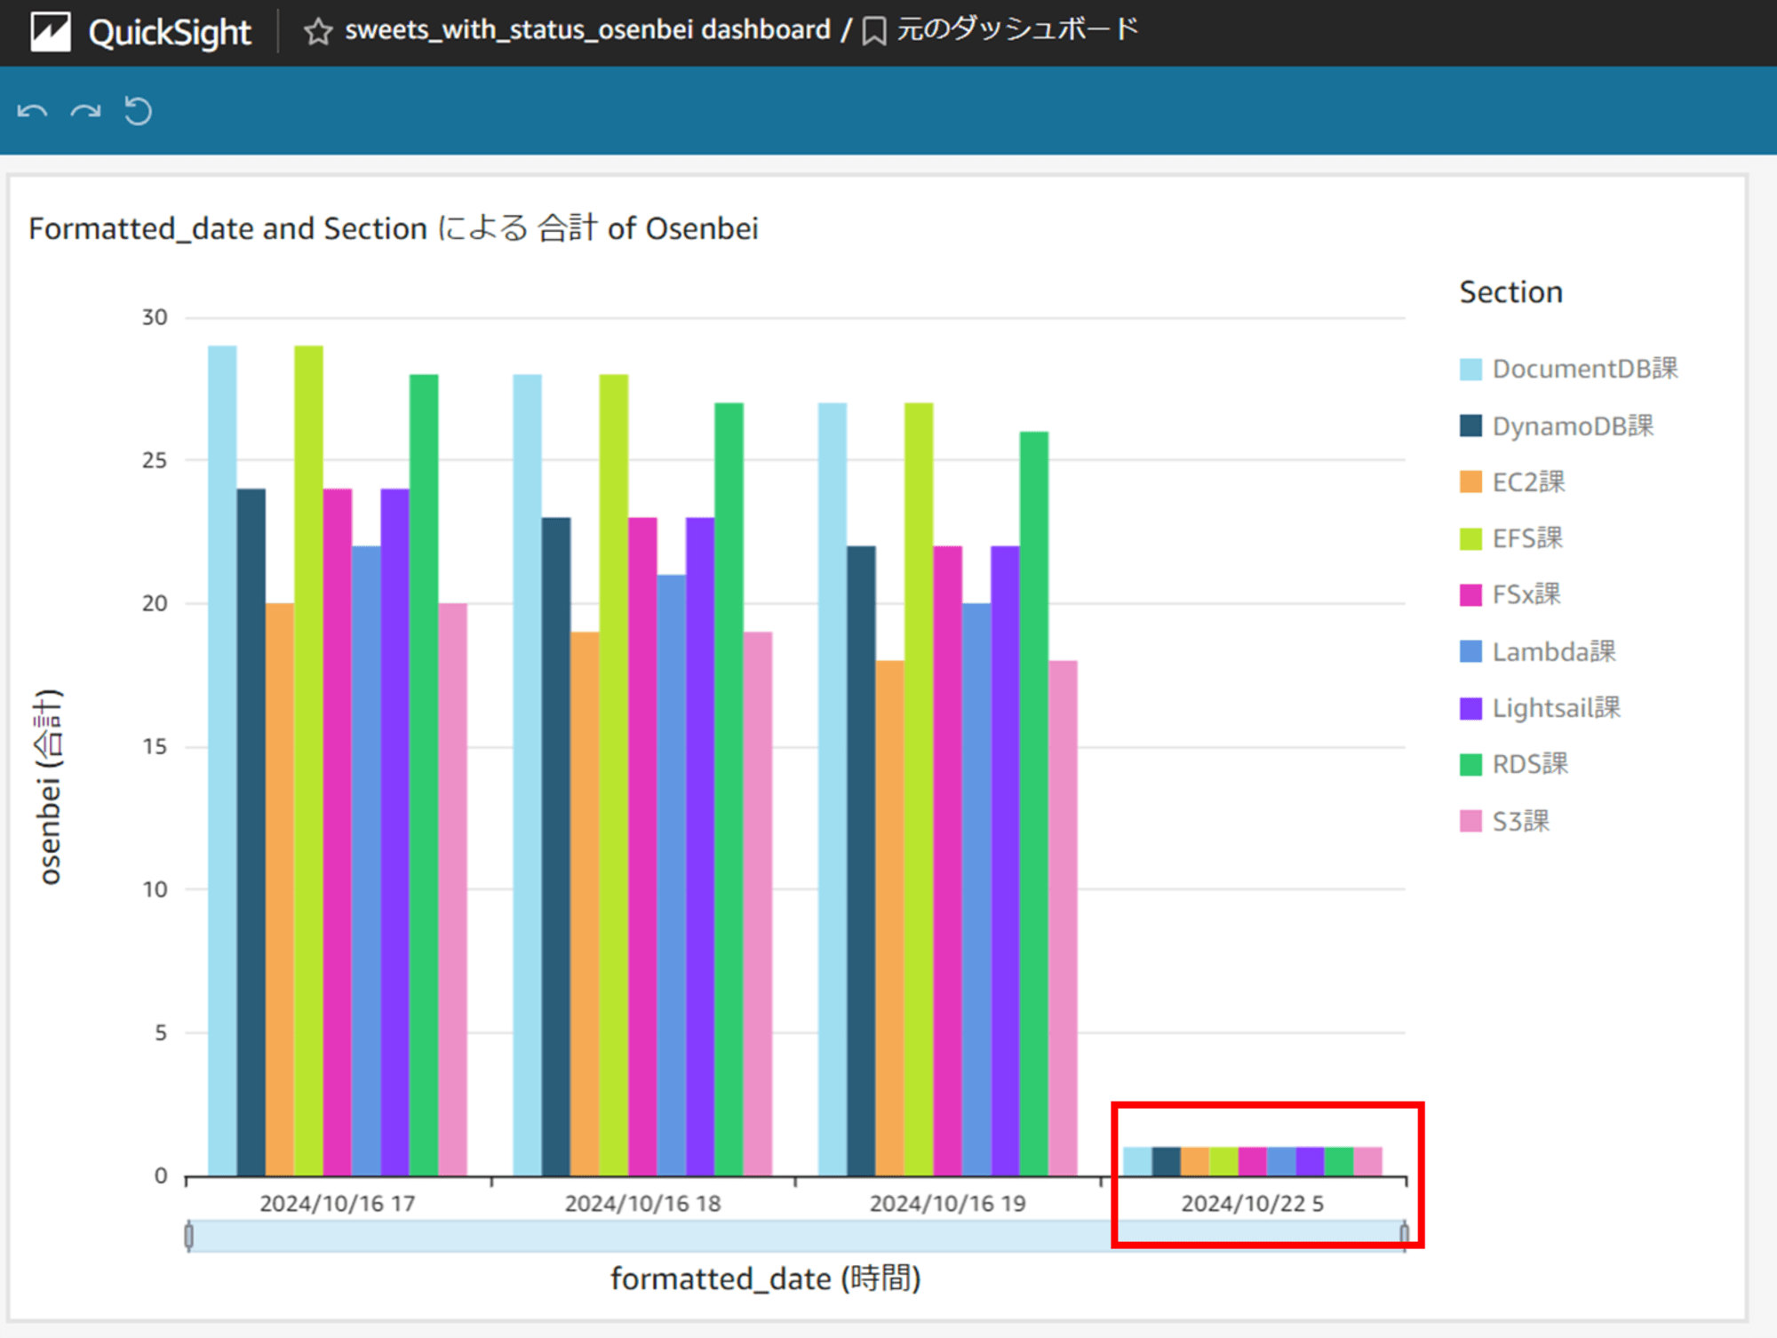Click DocumentDB課 bar for 2024/10/16 17
Image resolution: width=1777 pixels, height=1338 pixels.
click(x=222, y=761)
